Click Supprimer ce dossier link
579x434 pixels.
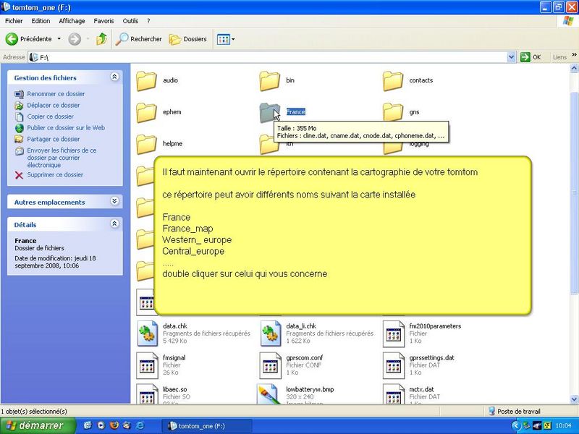(55, 175)
